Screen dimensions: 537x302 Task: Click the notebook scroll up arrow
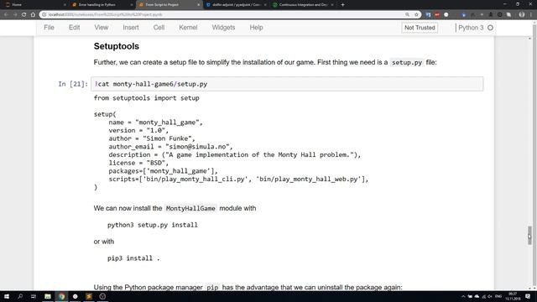tap(529, 39)
